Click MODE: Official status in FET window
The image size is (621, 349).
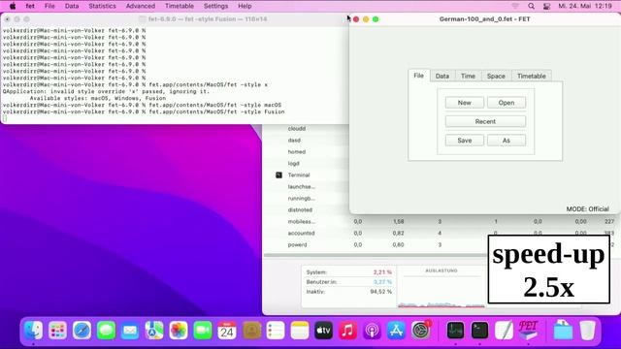click(587, 209)
